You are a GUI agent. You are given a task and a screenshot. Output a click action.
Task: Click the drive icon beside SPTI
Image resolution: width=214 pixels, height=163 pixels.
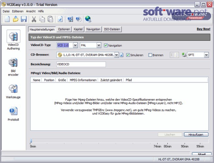point(184,55)
